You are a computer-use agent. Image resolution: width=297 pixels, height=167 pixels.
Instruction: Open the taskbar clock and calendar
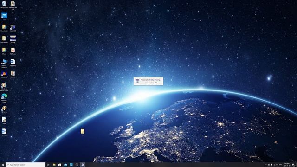click(x=287, y=165)
